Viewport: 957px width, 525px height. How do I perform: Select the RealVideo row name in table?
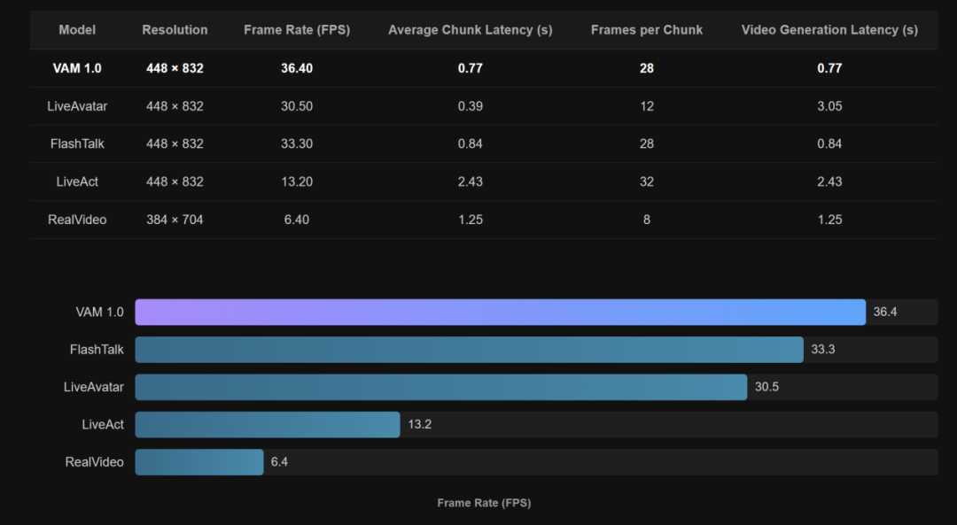click(77, 220)
